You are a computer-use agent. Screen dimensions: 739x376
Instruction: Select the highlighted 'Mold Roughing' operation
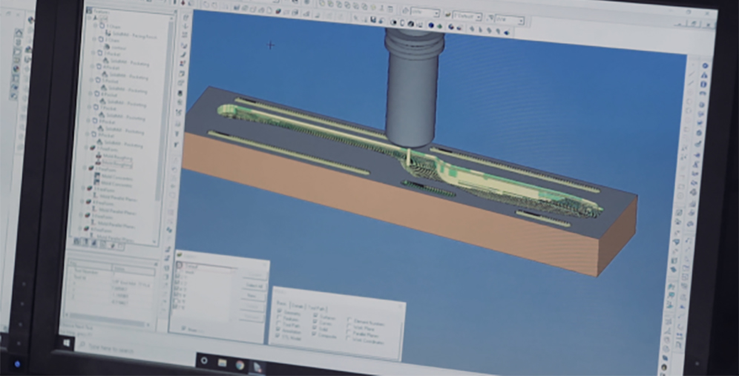tap(116, 165)
